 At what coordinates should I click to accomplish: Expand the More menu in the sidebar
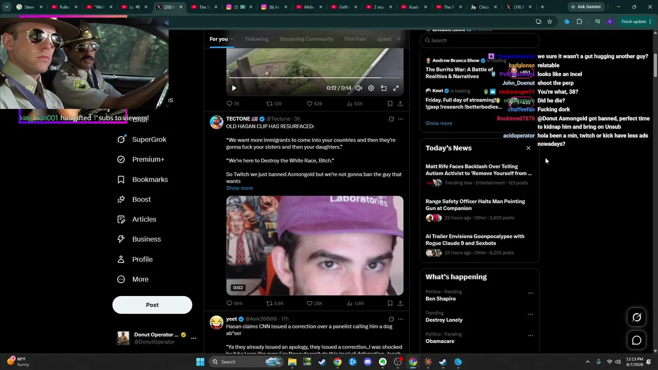[133, 280]
